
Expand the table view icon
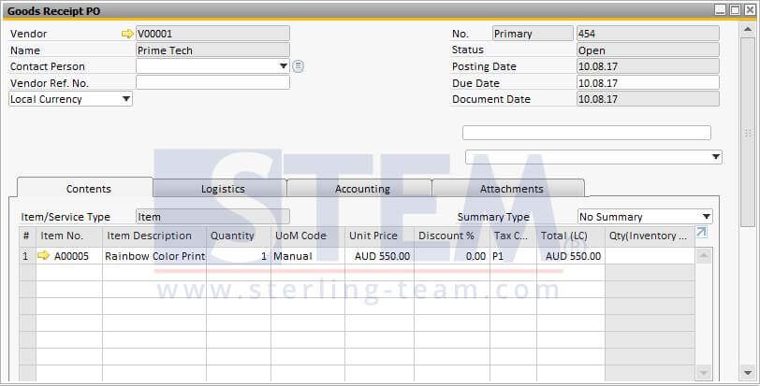(701, 233)
